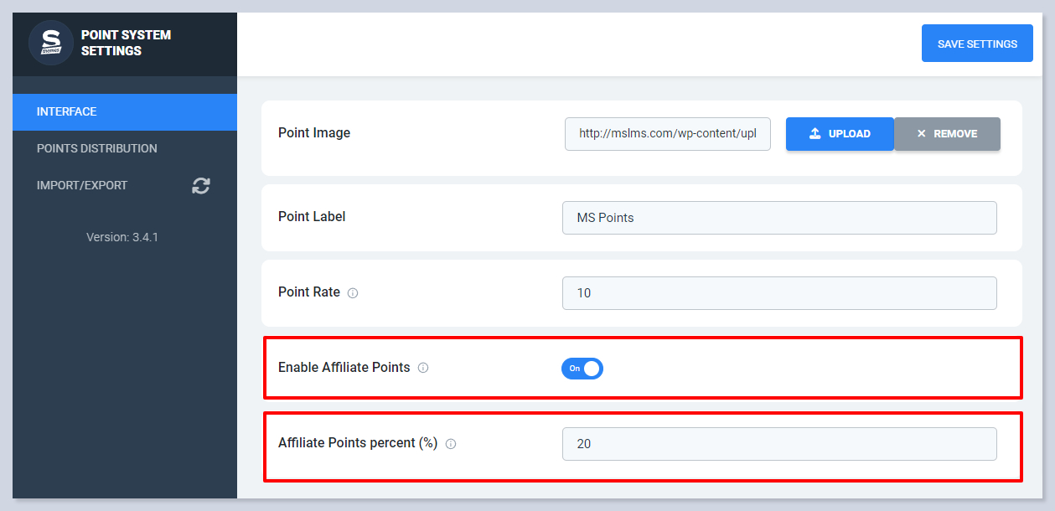Click the X icon on Remove button

(922, 134)
